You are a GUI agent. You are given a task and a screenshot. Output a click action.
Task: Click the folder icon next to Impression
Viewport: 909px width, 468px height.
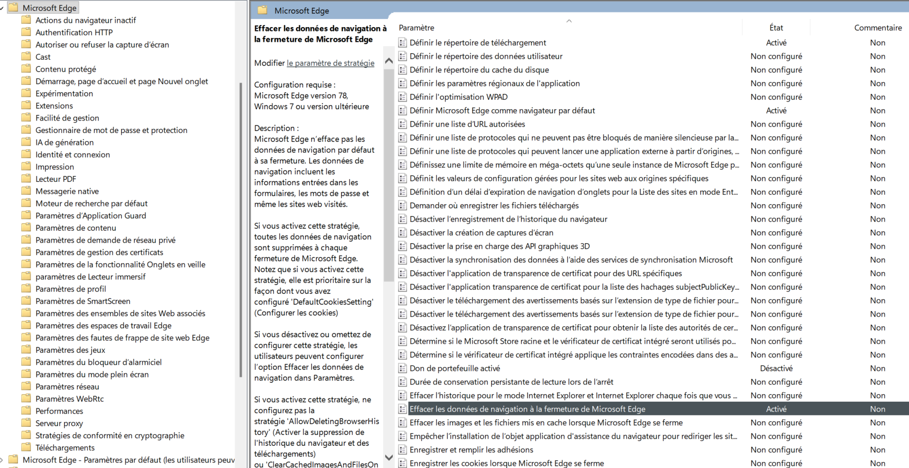coord(26,167)
